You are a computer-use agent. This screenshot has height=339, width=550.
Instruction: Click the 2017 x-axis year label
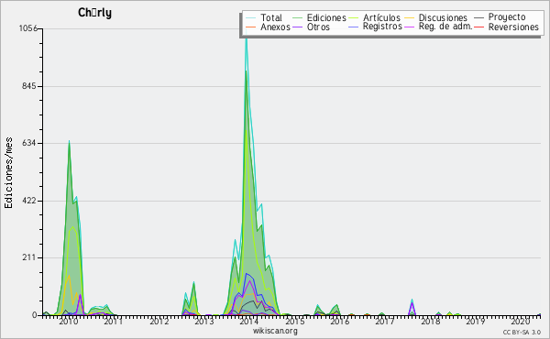[x=385, y=321]
